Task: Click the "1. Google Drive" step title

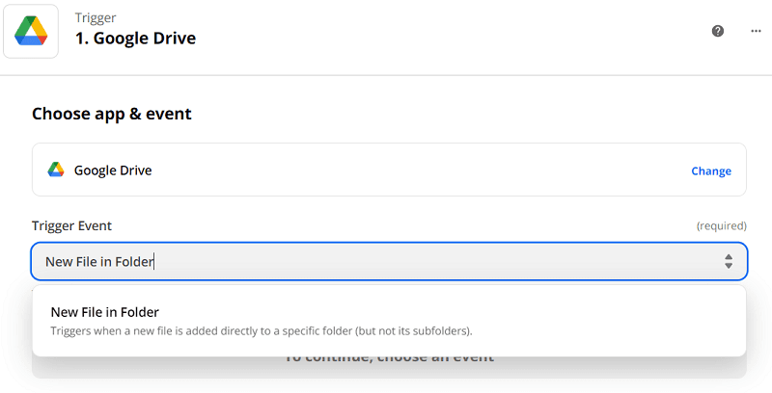Action: pyautogui.click(x=136, y=39)
